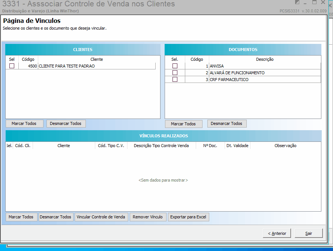Screen dimensions: 333x251
Task: Click the Observação column header
Action: 285,146
